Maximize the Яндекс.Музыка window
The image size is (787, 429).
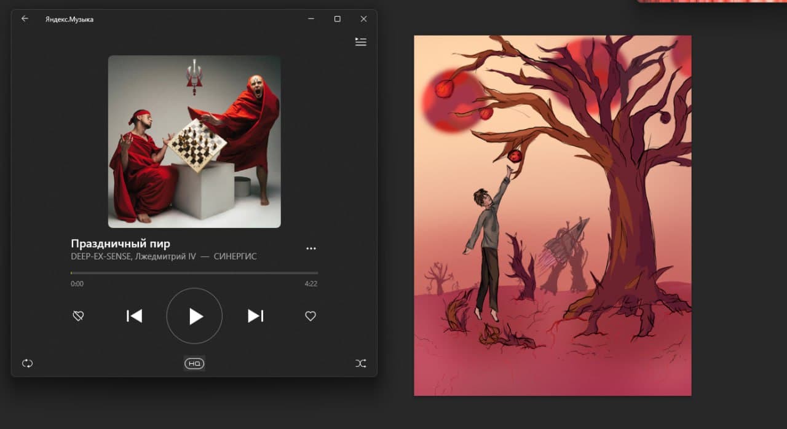tap(337, 19)
